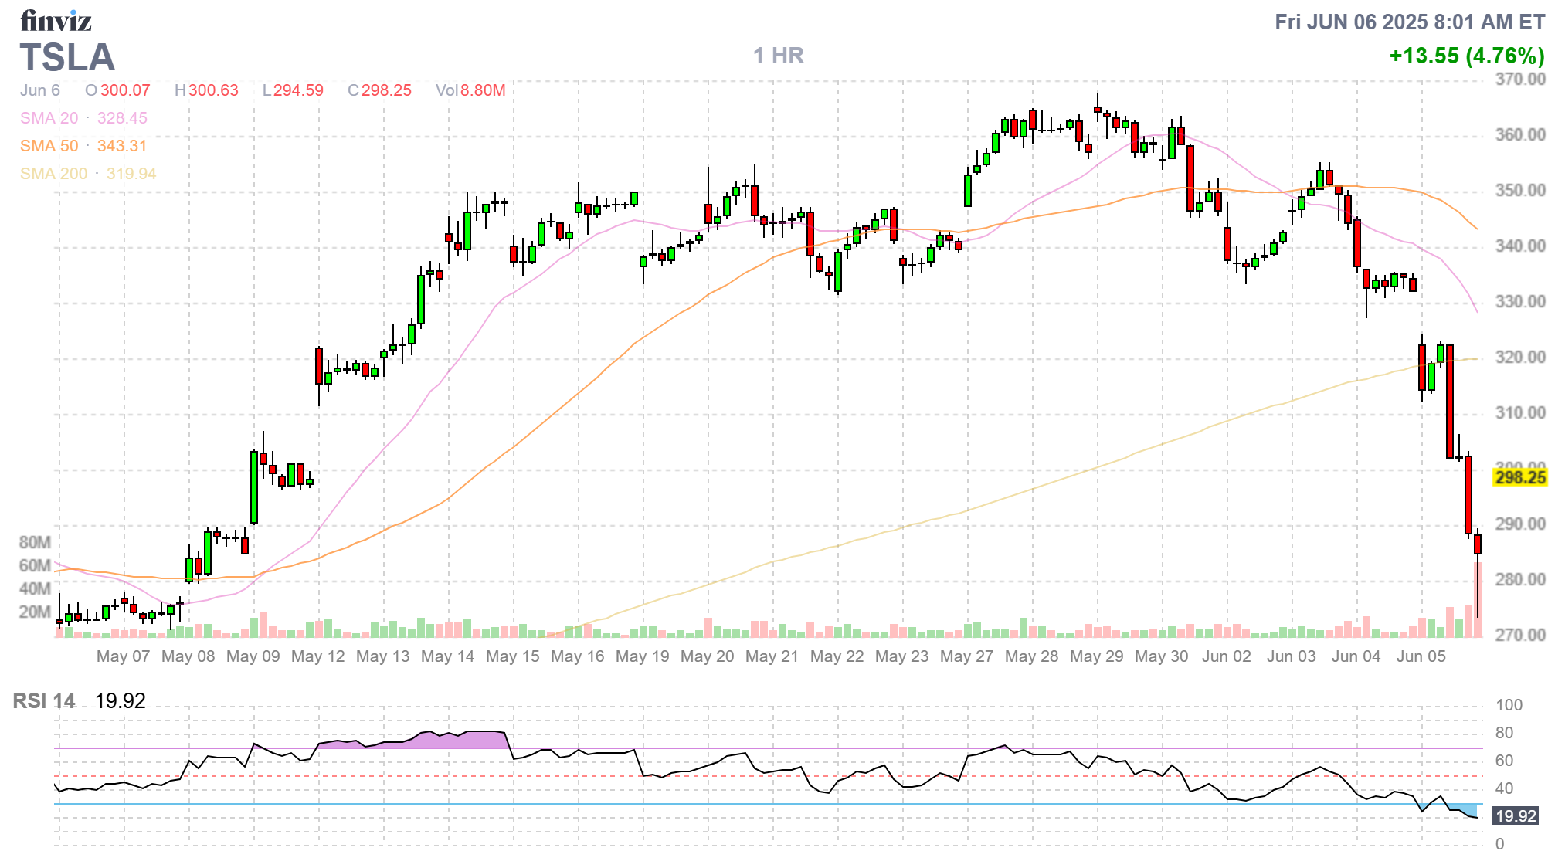Select the close value C 298.25
The width and height of the screenshot is (1565, 868).
(379, 90)
